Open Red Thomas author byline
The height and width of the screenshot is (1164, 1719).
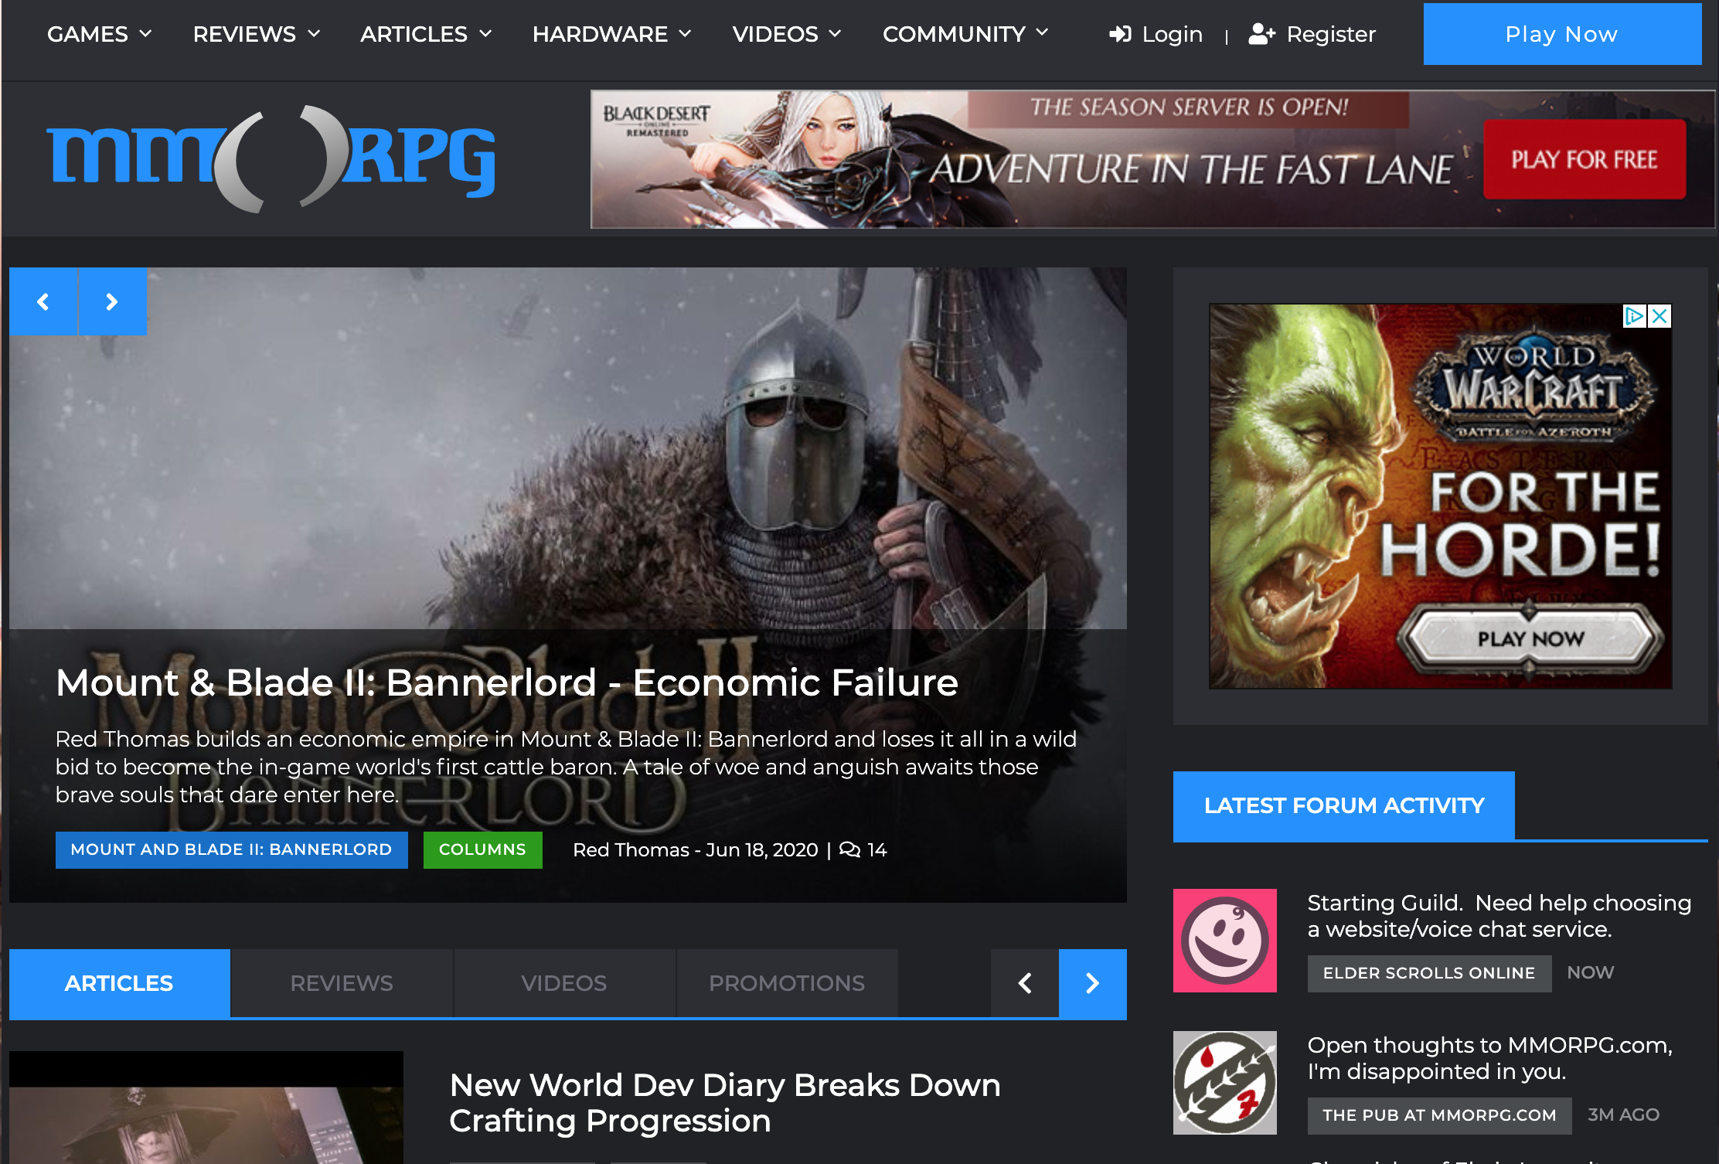631,849
